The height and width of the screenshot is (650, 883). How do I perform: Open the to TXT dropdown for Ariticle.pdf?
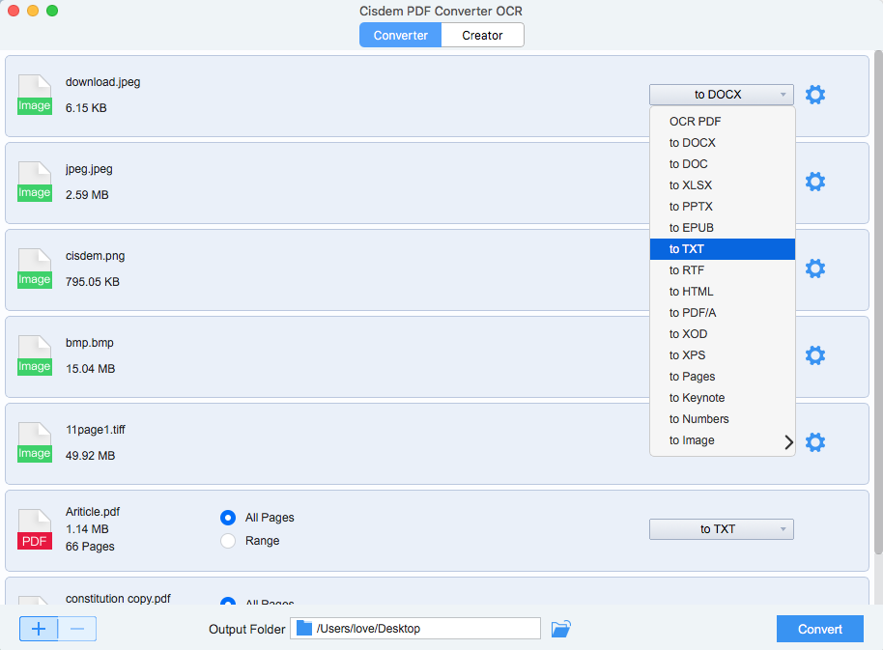[x=722, y=529]
